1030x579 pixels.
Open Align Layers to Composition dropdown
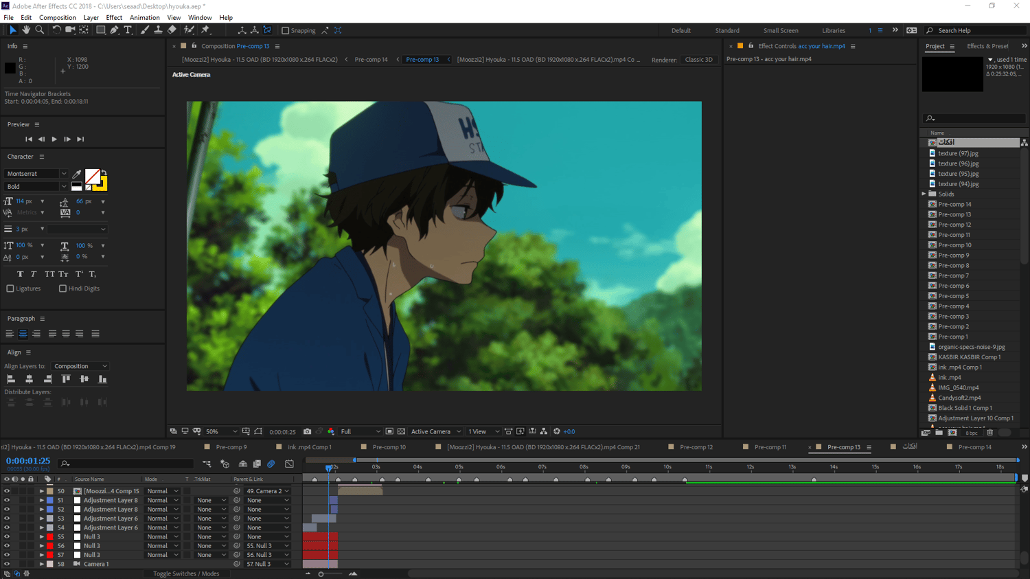80,366
